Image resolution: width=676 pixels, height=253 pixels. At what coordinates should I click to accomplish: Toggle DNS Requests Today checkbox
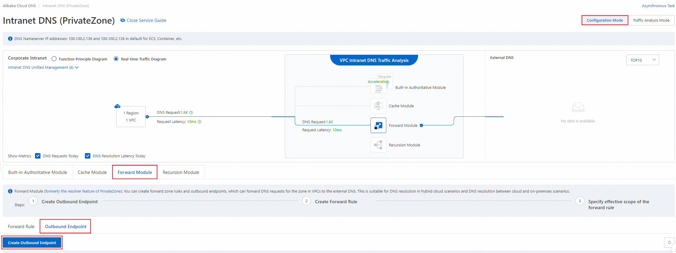[x=38, y=156]
